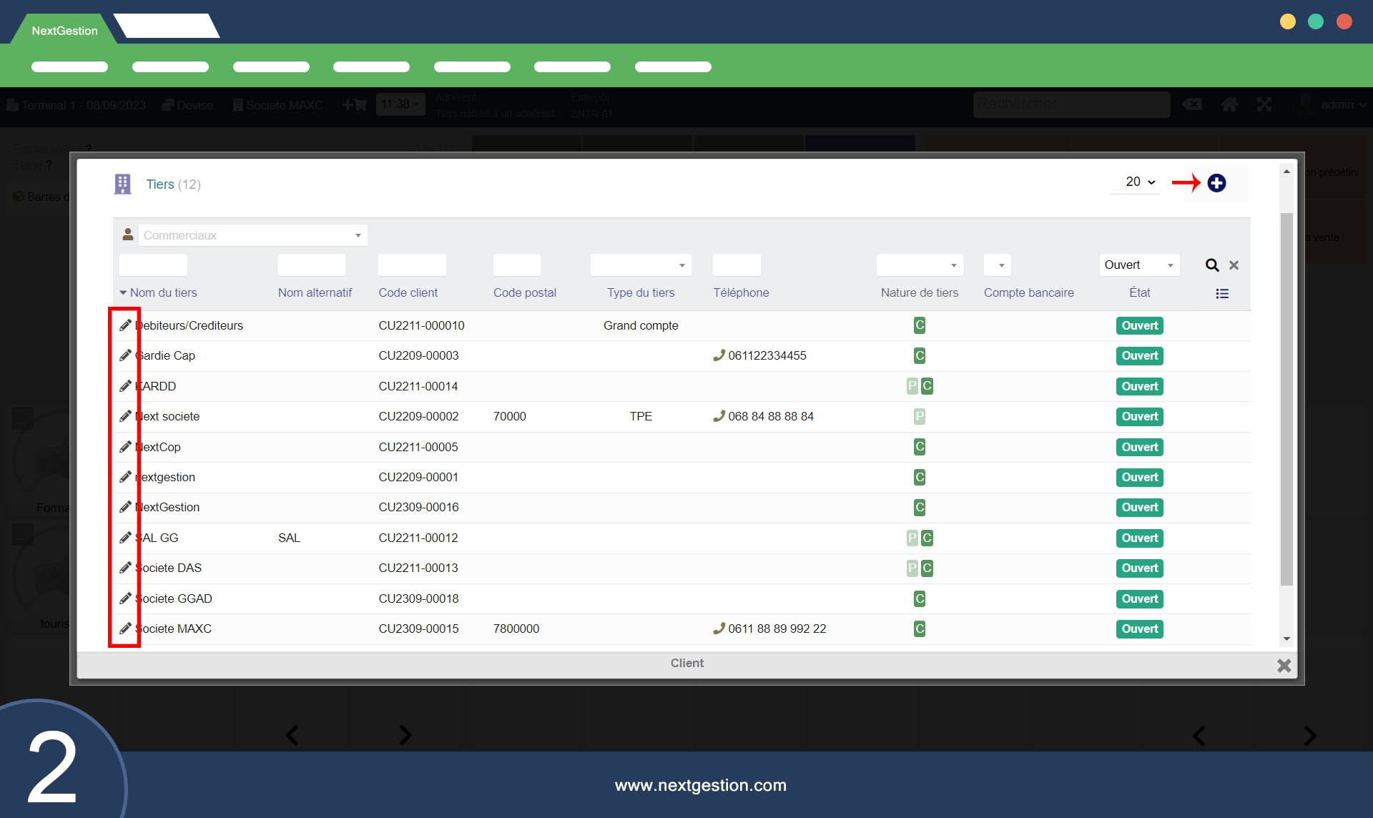Expand the État filter set to Ouvert
1373x818 pixels.
1139,265
